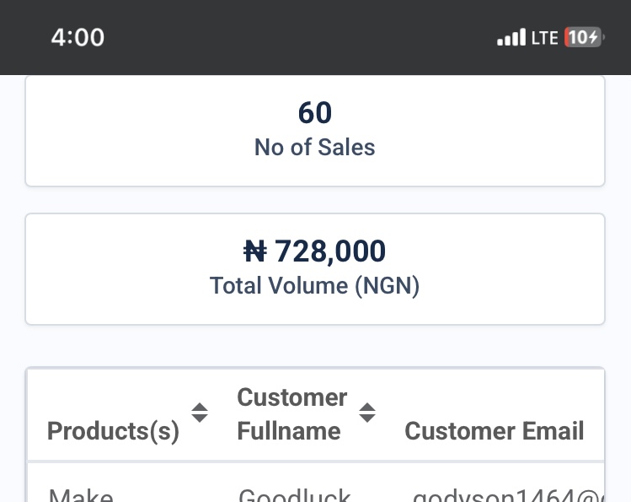Sort Customer Fullname descending with down arrow
Screen dimensions: 631x502
pos(367,418)
